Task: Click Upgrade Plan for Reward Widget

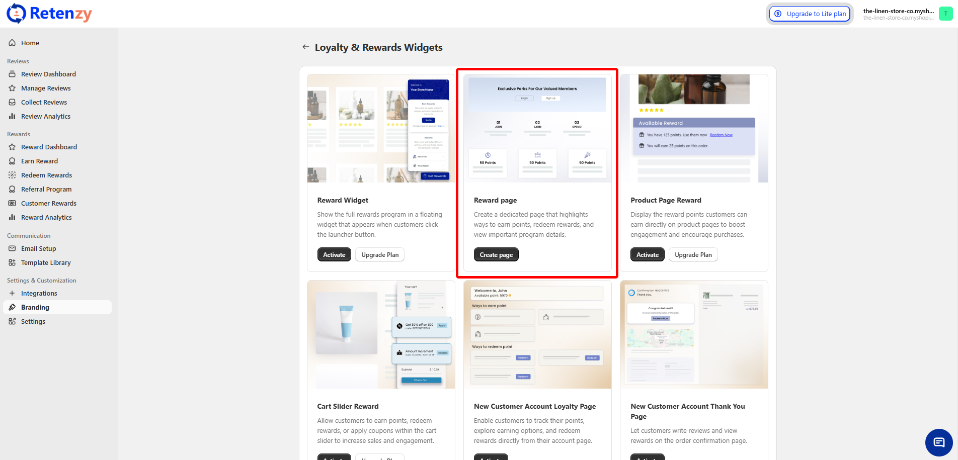Action: 380,255
